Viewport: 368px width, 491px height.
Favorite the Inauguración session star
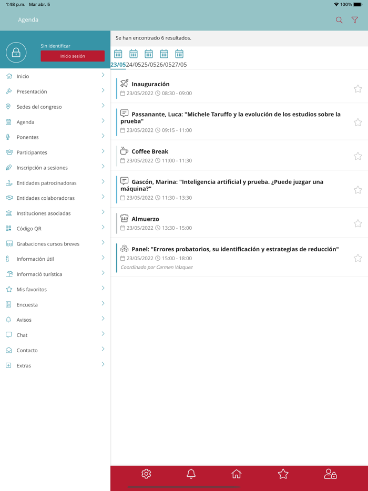coord(357,89)
